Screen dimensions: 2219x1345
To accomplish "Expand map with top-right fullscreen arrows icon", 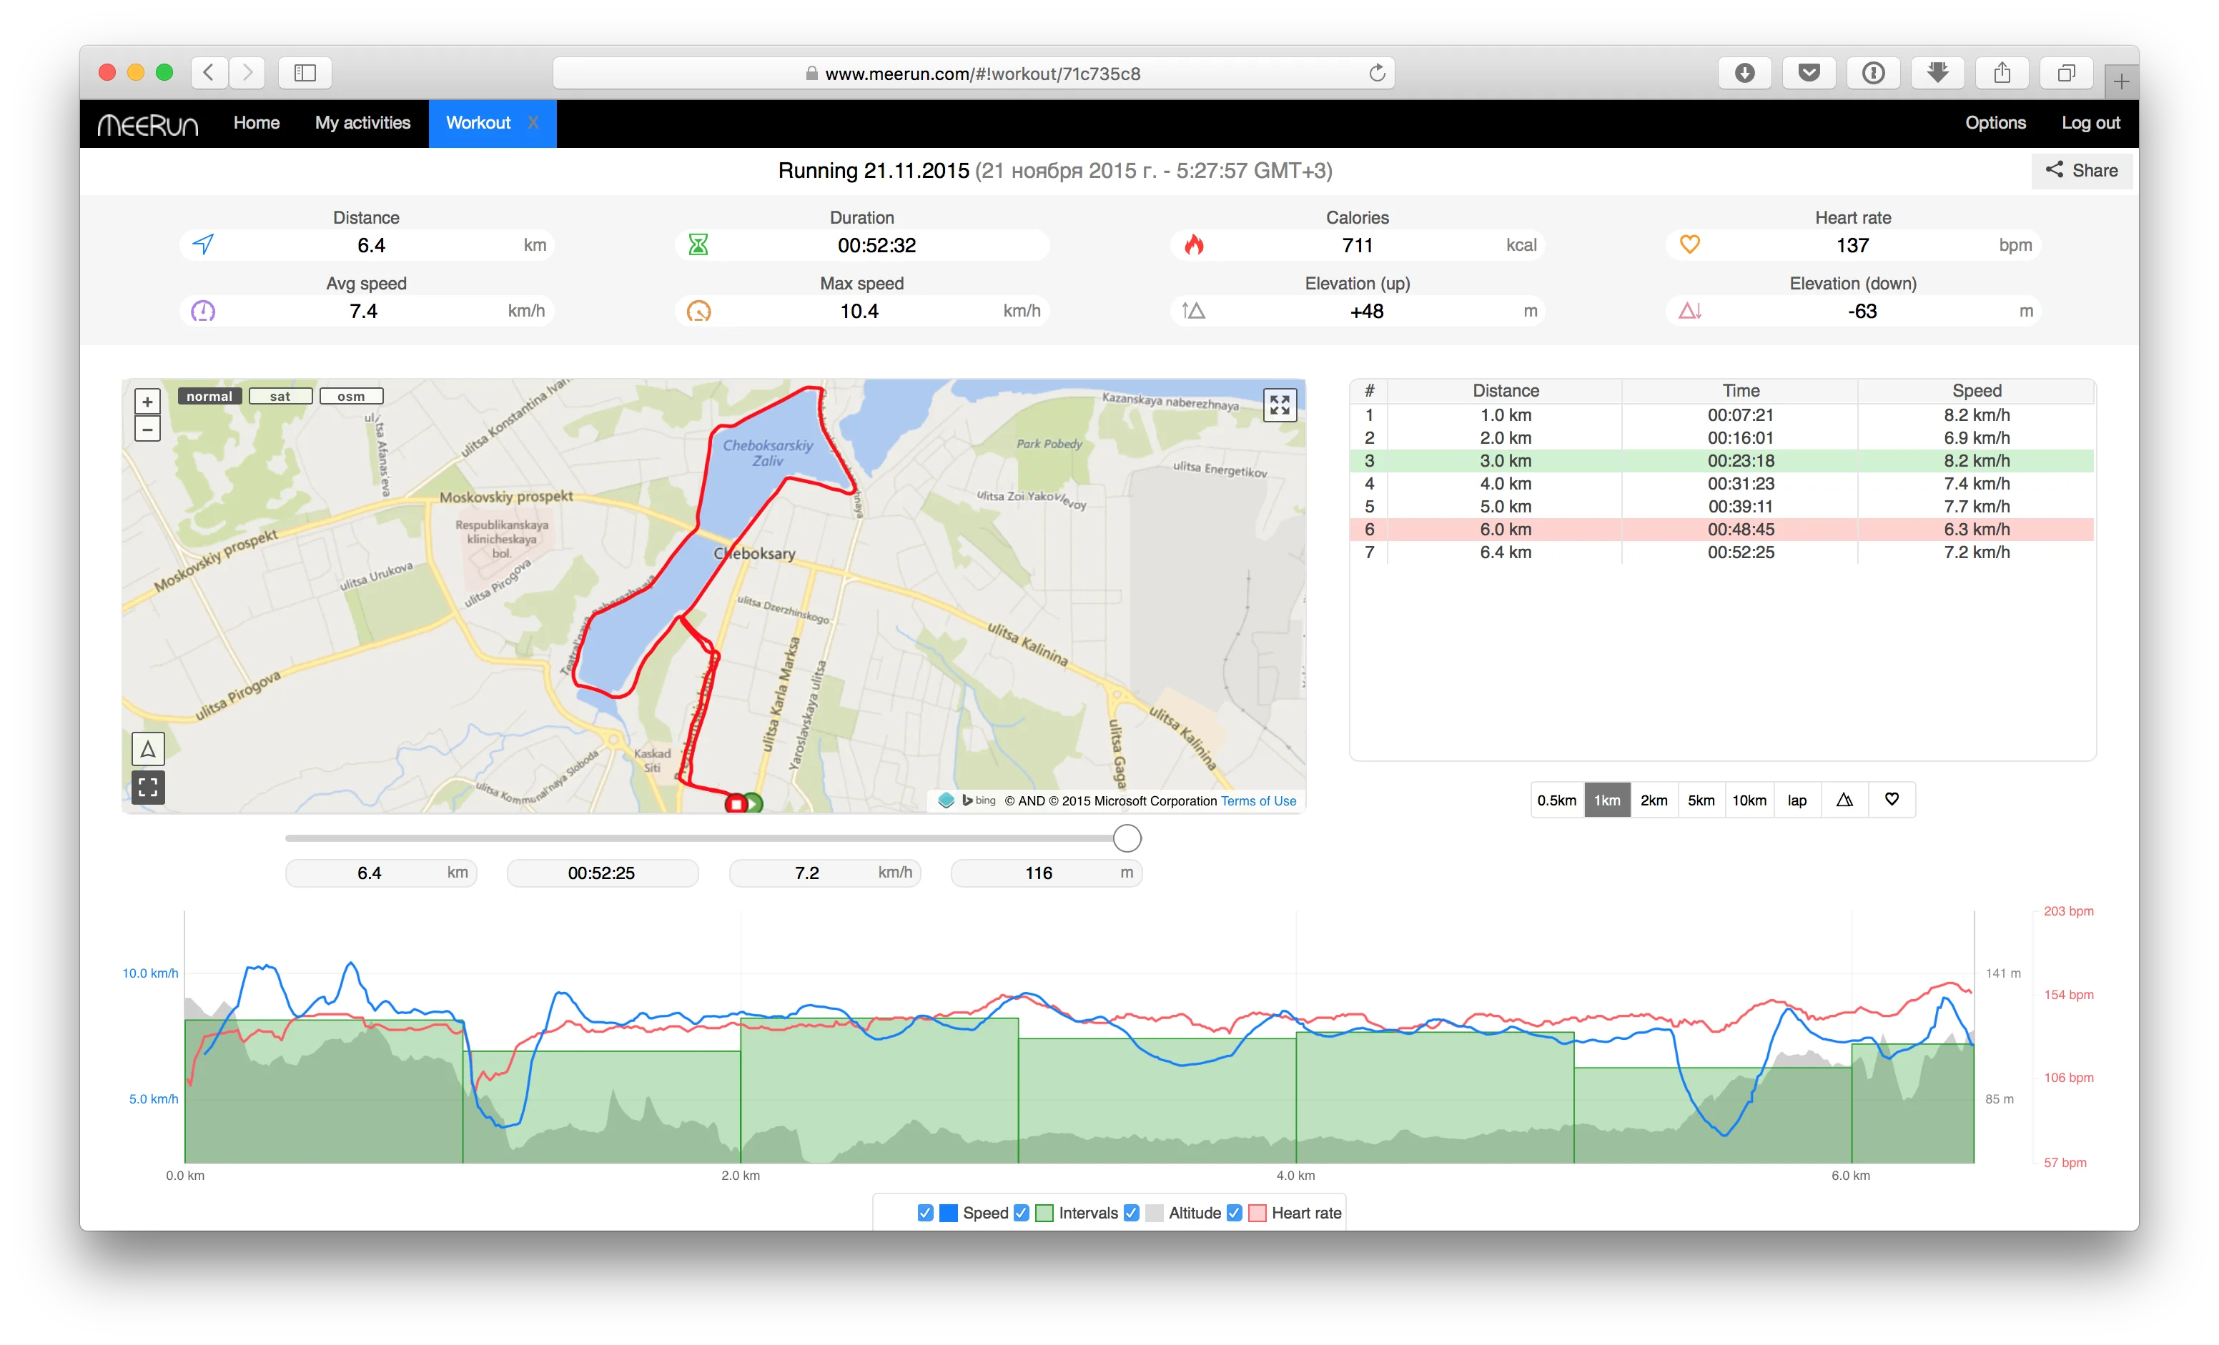I will coord(1280,405).
